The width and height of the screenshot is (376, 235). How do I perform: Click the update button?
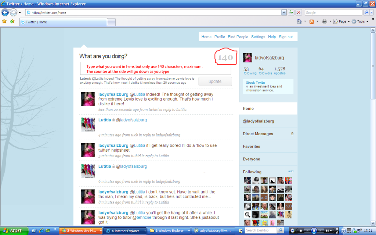(x=215, y=82)
